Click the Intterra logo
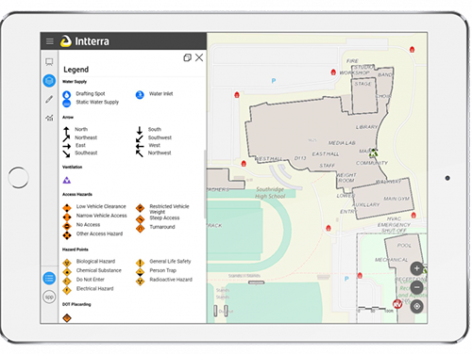The height and width of the screenshot is (354, 472). pyautogui.click(x=85, y=41)
